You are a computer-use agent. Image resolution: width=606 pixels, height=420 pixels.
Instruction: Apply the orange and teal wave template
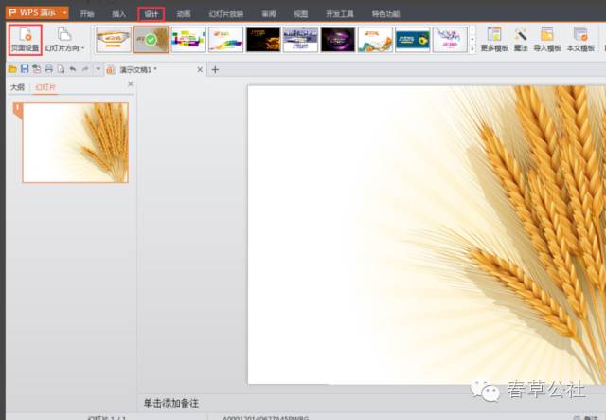[x=375, y=40]
